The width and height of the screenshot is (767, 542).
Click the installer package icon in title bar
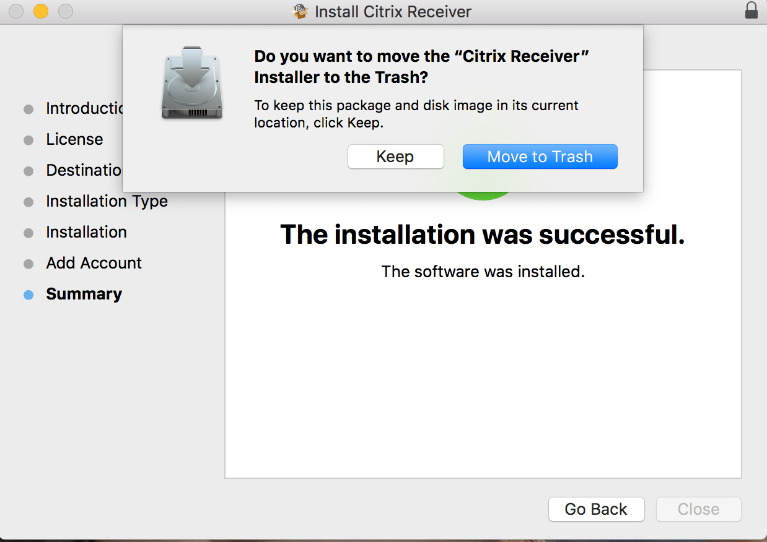(300, 11)
